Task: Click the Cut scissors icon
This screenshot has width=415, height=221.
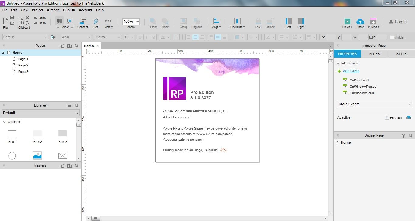Action: 27,18
